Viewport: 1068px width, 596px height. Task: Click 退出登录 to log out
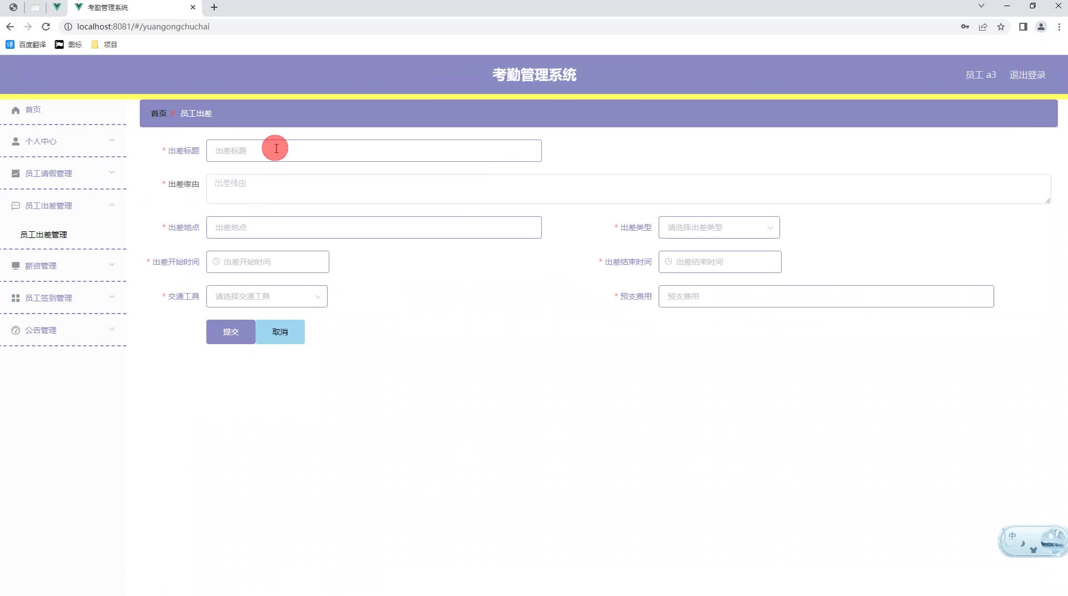pos(1027,74)
